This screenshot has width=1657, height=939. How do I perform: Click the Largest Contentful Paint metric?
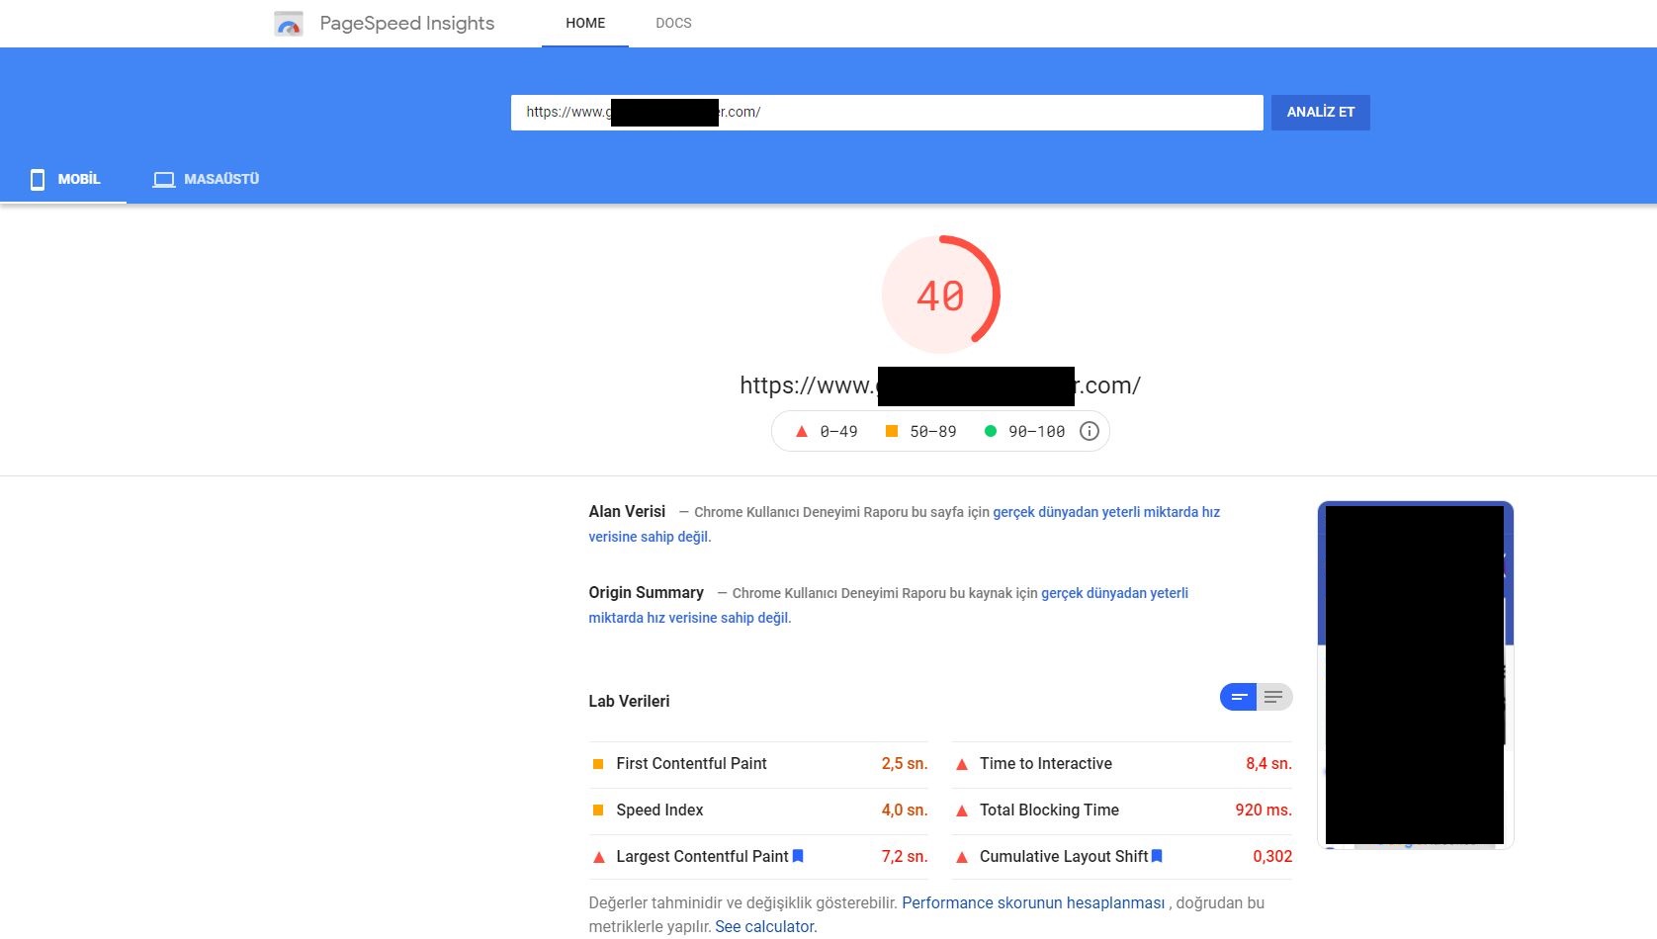point(758,857)
